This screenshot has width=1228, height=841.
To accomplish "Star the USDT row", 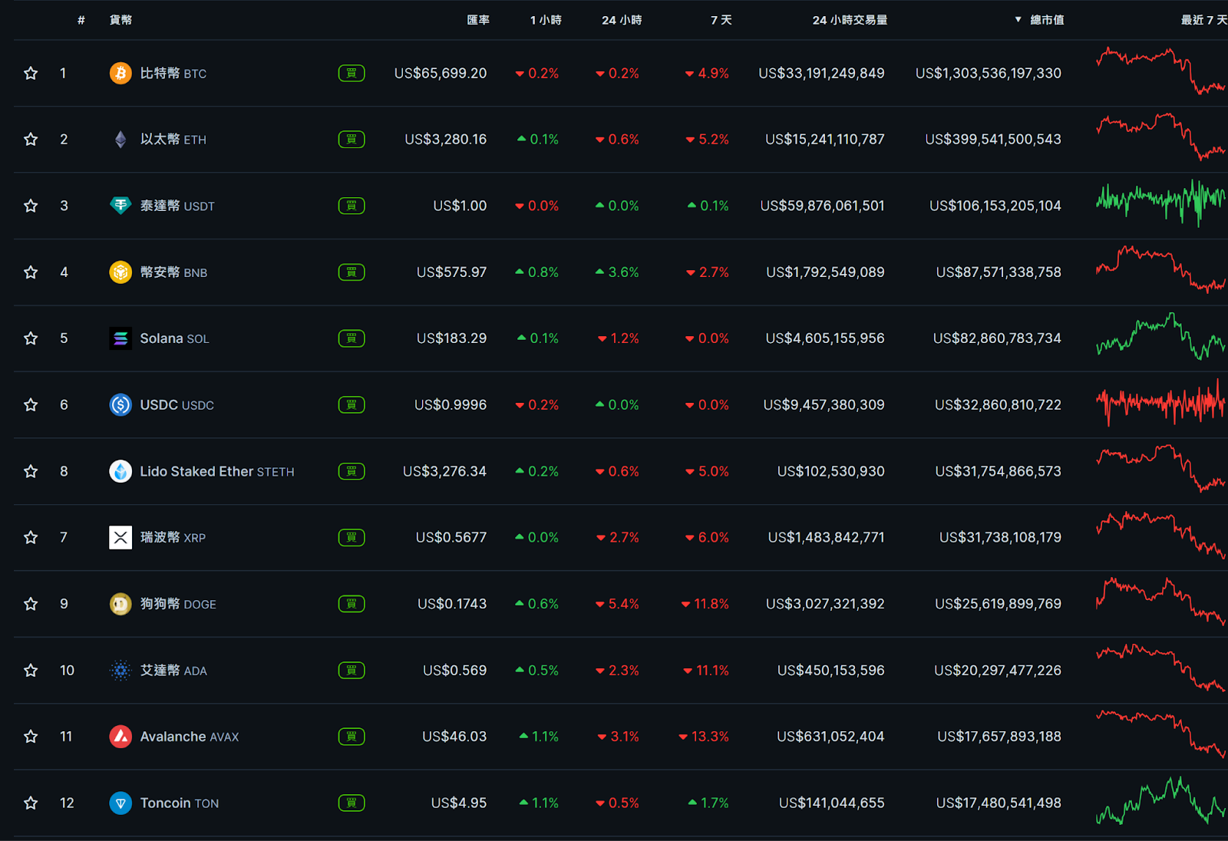I will (x=31, y=206).
